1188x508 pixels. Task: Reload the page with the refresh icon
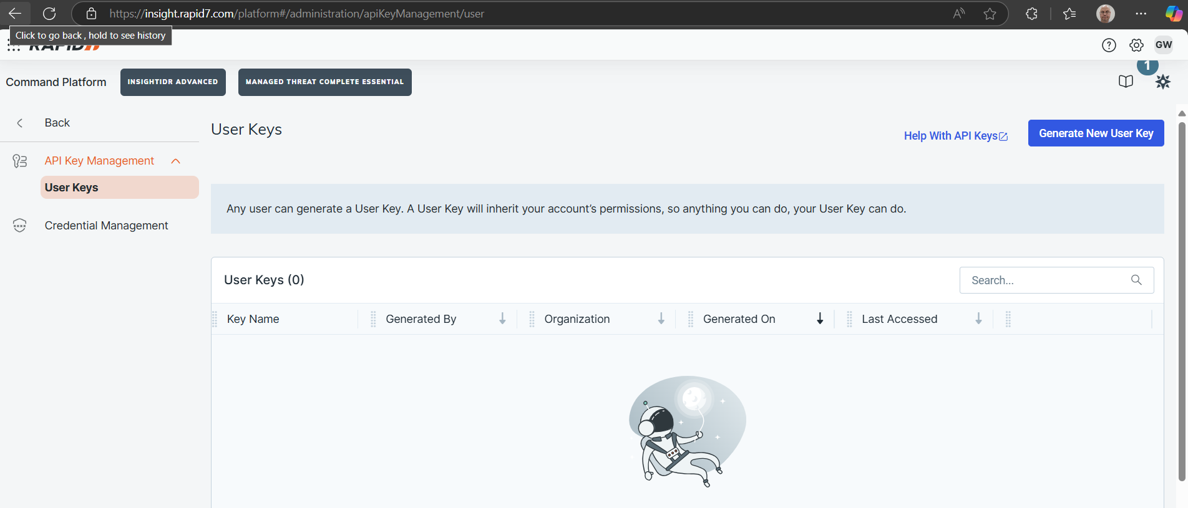pyautogui.click(x=49, y=13)
